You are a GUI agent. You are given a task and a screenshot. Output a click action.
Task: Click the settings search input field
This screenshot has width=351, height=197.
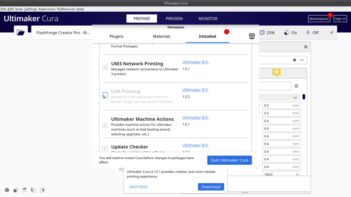coord(275,86)
